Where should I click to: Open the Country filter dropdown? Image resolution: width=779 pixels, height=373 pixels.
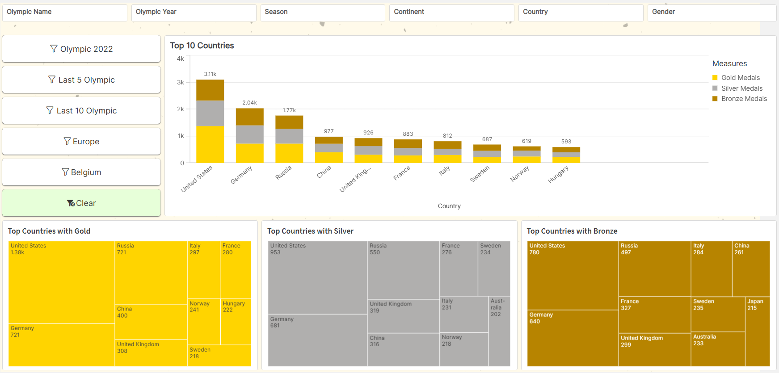[580, 12]
